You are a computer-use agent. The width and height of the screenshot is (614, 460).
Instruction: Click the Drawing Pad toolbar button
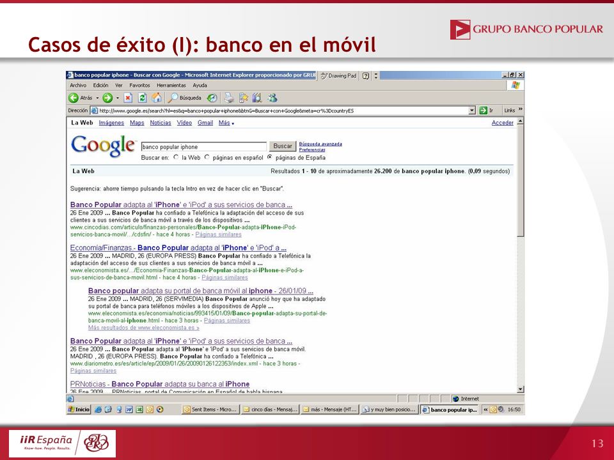(339, 76)
